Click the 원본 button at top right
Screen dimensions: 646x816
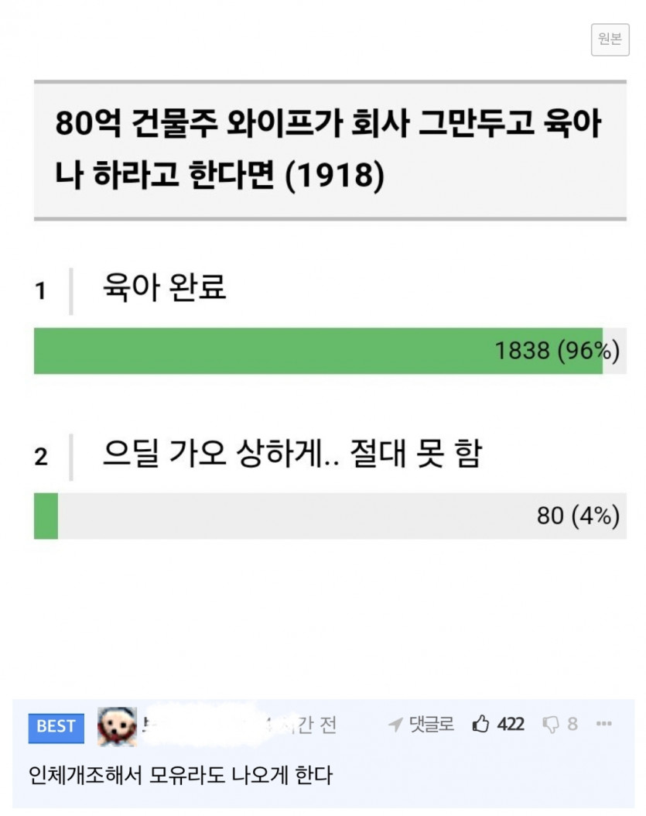click(x=610, y=39)
